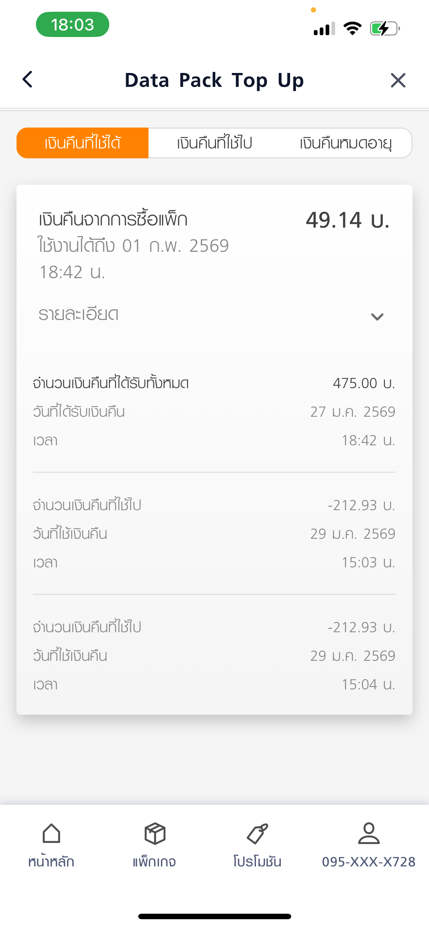The height and width of the screenshot is (928, 429).
Task: Open the โปรโมชัน tag icon
Action: click(257, 833)
